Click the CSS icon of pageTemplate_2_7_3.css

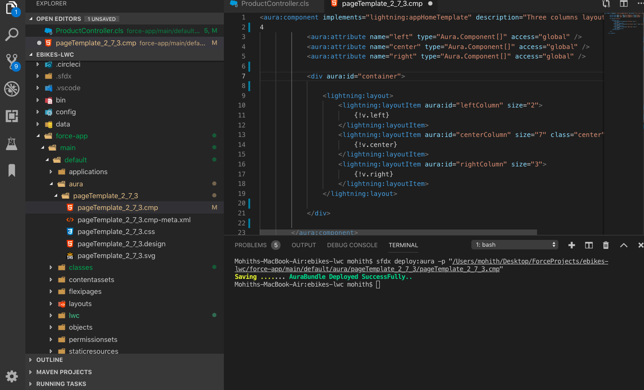tap(70, 232)
